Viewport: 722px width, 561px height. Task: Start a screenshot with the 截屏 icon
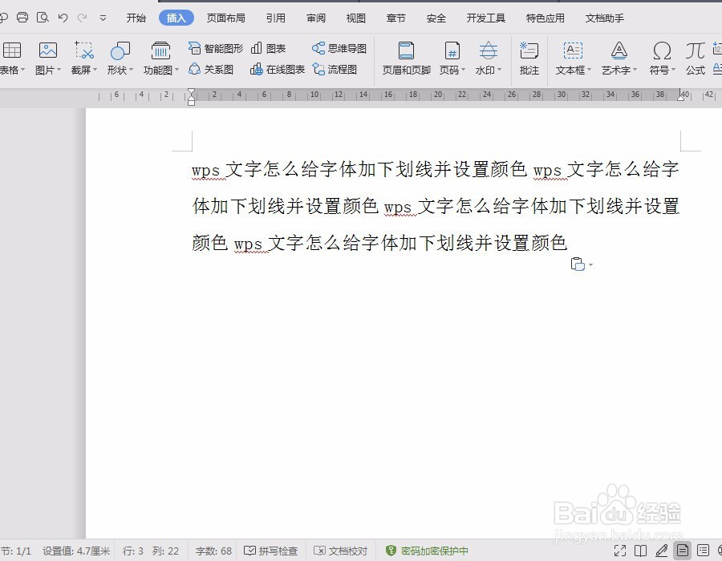coord(84,50)
